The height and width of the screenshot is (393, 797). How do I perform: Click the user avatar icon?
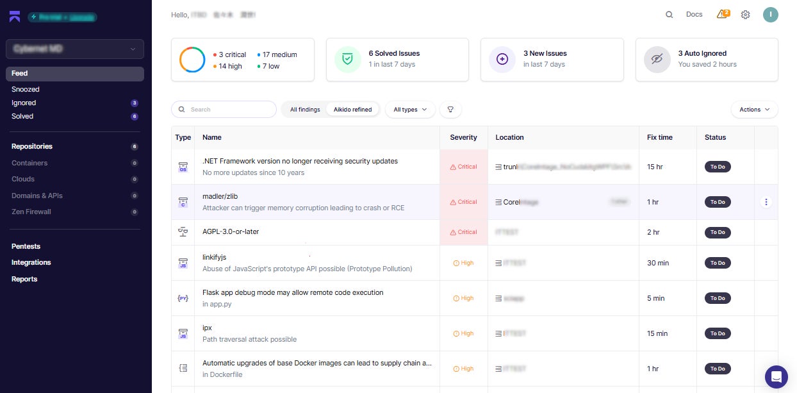point(770,15)
